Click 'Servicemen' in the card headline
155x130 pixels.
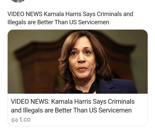pyautogui.click(x=115, y=110)
